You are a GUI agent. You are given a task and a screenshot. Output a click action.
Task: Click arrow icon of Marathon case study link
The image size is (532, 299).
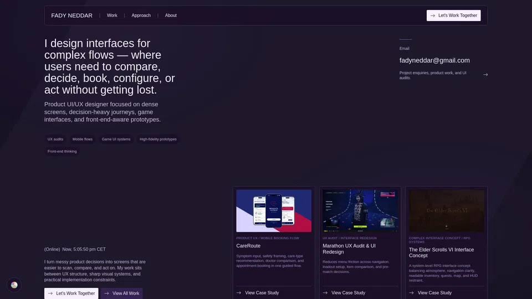pos(325,293)
